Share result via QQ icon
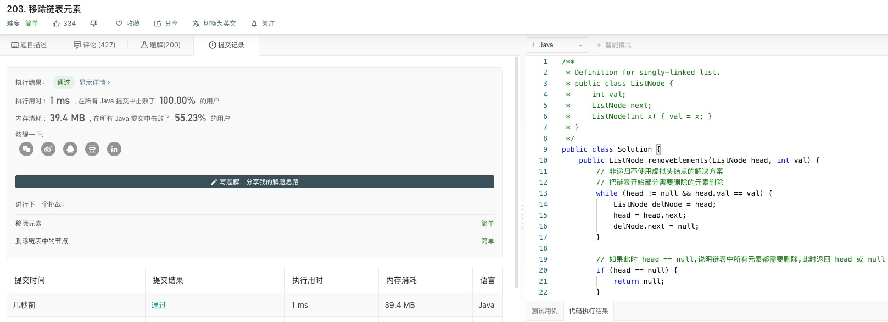The image size is (888, 322). tap(70, 149)
